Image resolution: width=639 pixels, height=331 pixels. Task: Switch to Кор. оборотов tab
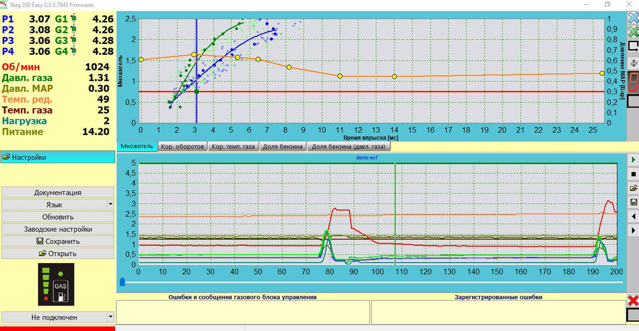tap(183, 147)
